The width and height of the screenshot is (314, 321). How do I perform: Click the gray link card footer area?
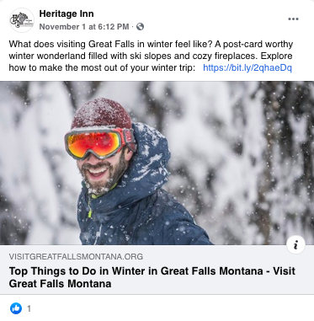click(x=157, y=270)
